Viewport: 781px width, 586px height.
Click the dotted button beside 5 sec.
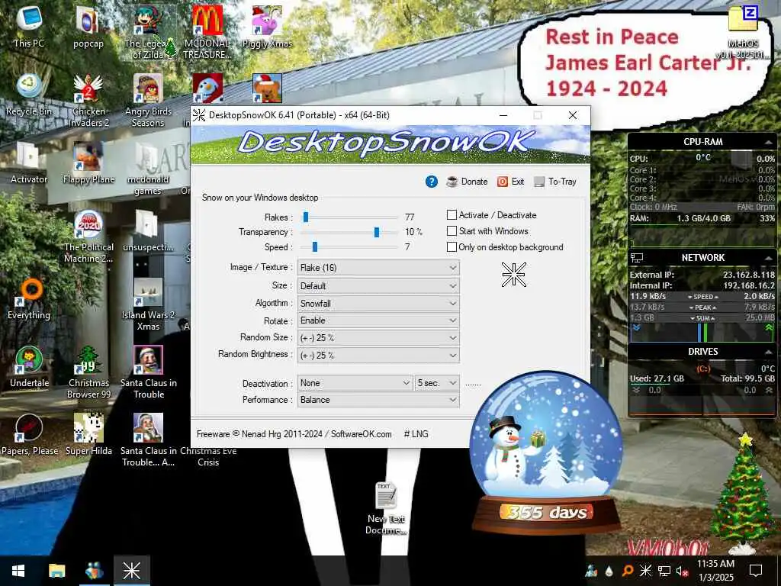[x=473, y=384]
